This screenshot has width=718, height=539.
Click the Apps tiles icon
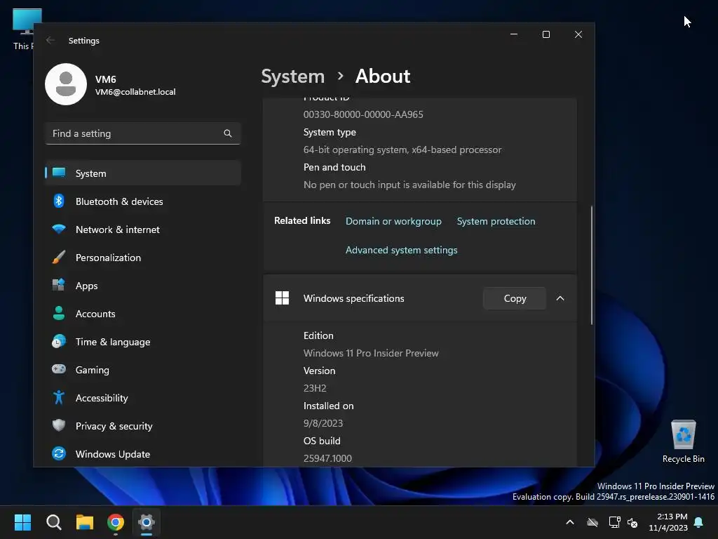59,285
